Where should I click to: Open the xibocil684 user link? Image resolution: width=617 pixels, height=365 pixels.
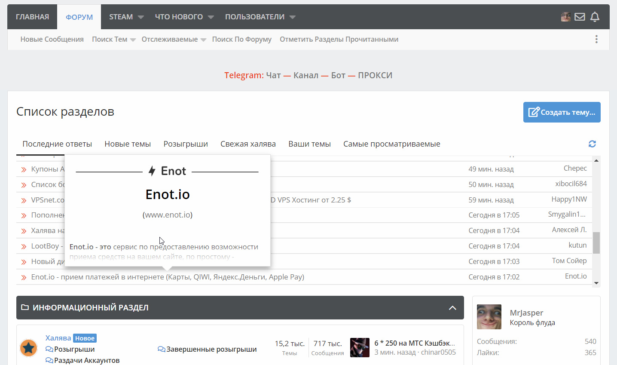[571, 184]
